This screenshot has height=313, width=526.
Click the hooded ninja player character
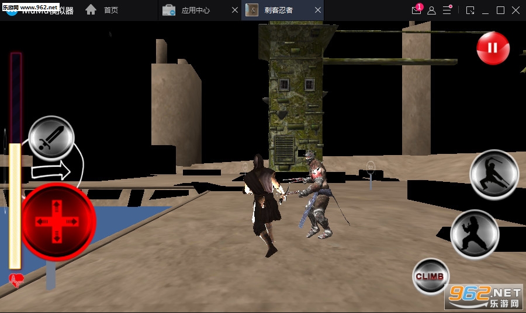tap(264, 205)
